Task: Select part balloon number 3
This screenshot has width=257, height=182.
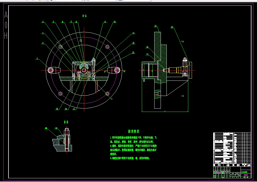Action: 43,33
